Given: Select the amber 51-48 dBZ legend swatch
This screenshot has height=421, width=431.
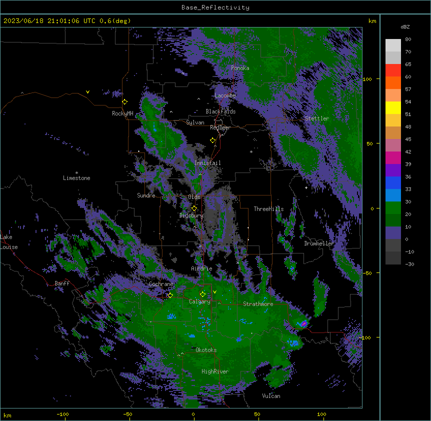Looking at the screenshot, I should click(x=393, y=120).
